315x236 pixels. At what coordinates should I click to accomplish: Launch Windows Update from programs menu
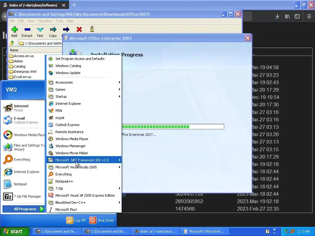click(x=68, y=73)
